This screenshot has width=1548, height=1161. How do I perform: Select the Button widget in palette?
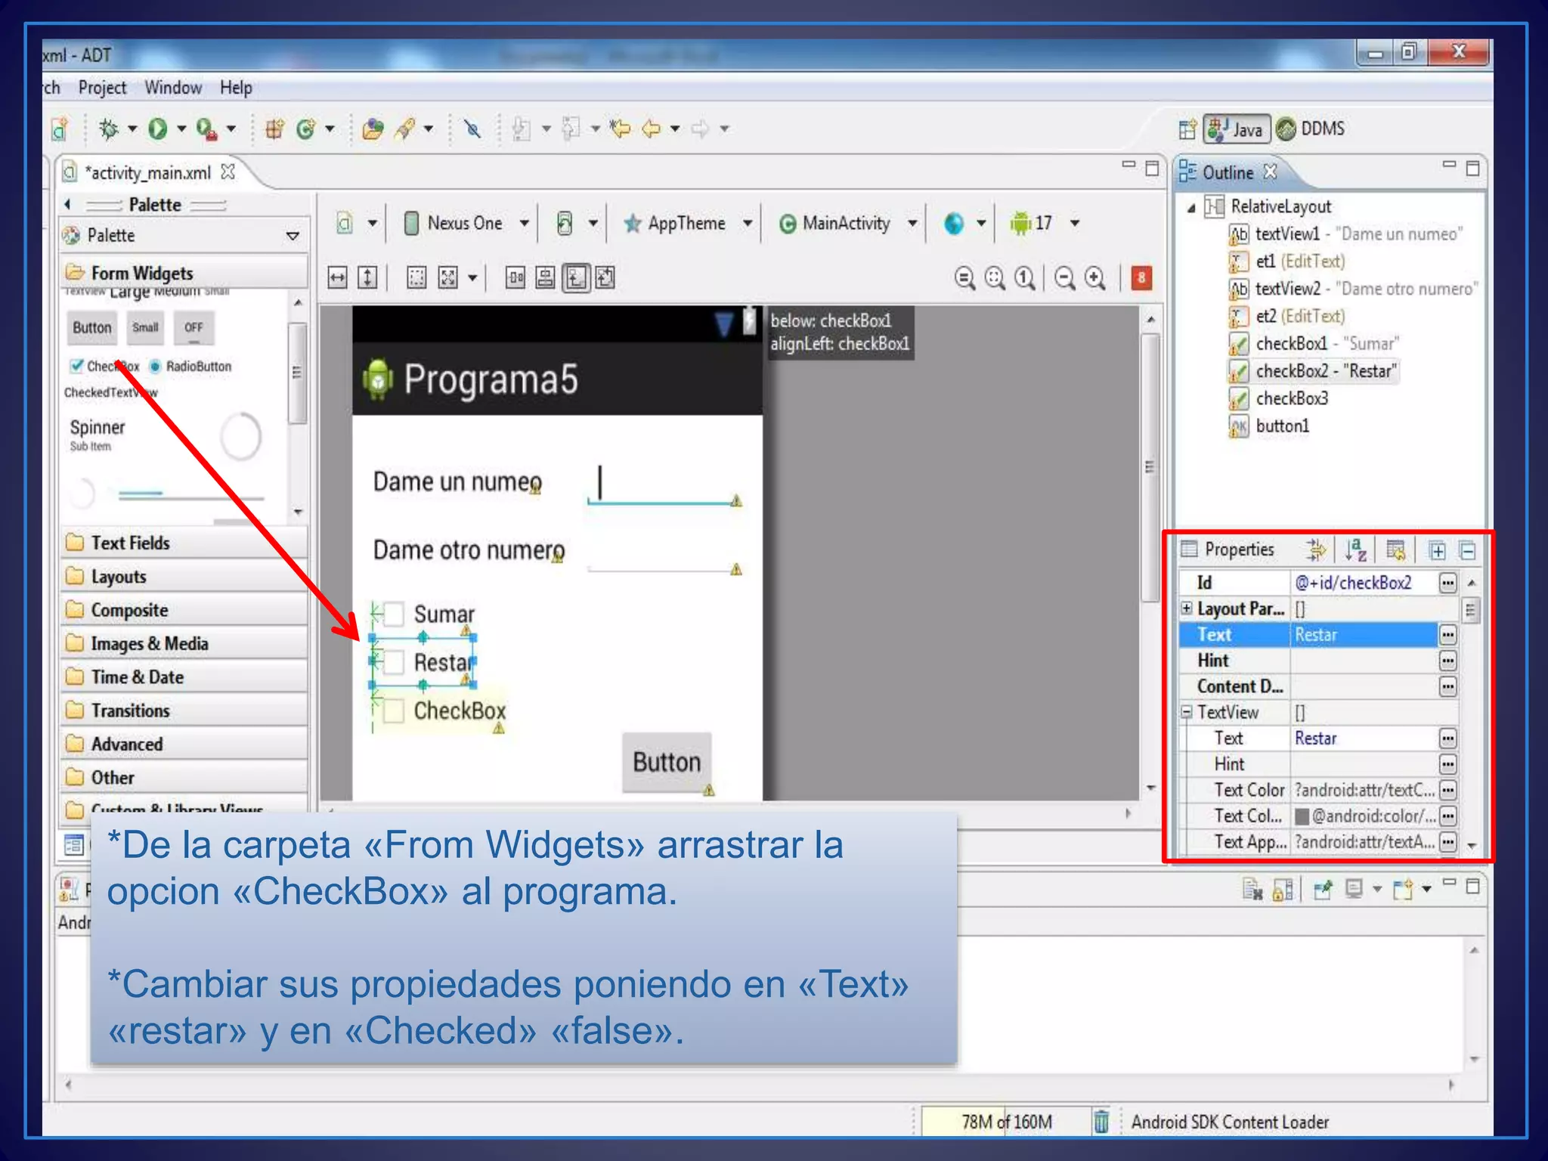[x=92, y=328]
